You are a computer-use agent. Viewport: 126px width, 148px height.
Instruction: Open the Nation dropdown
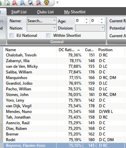(x=42, y=28)
